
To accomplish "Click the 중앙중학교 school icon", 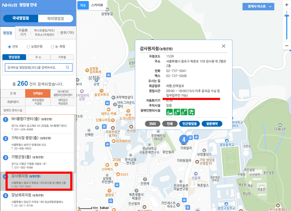I will 227,141.
